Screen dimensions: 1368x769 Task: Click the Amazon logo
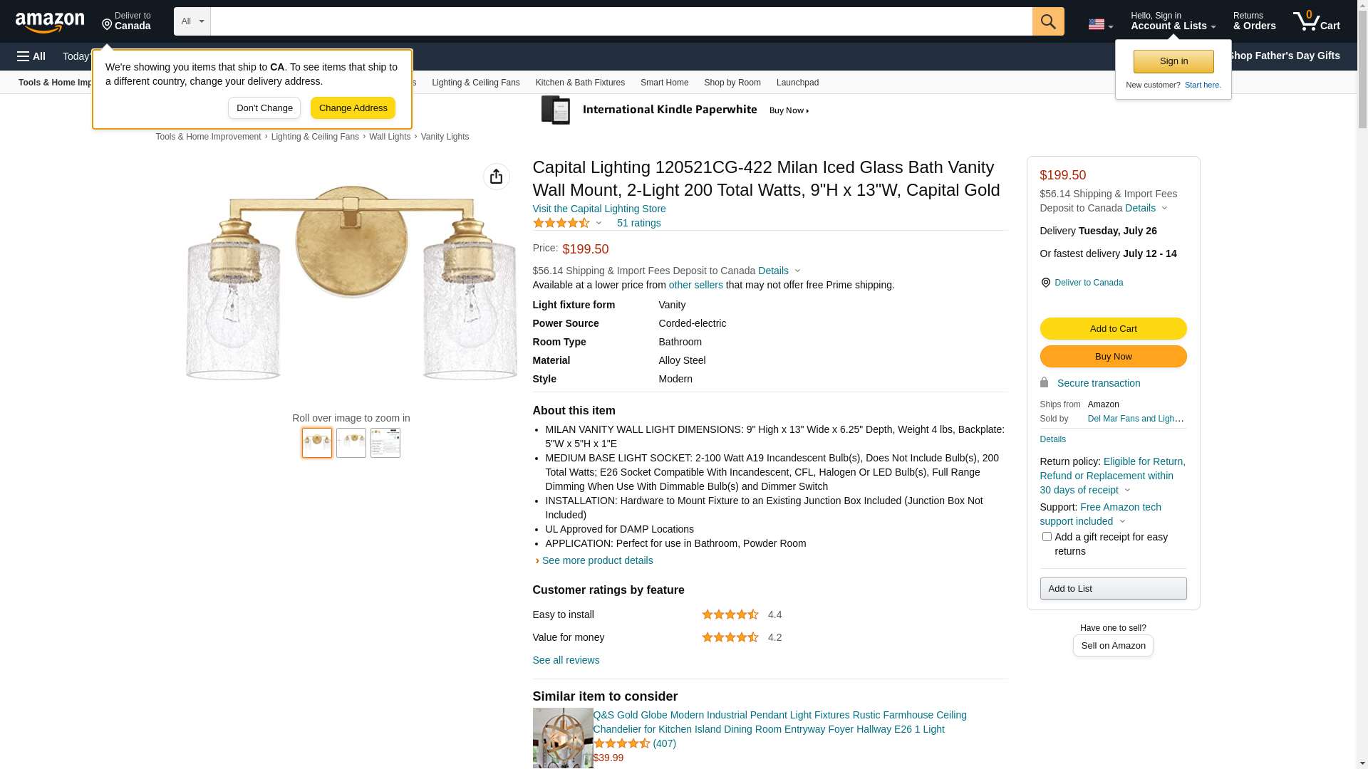point(50,22)
